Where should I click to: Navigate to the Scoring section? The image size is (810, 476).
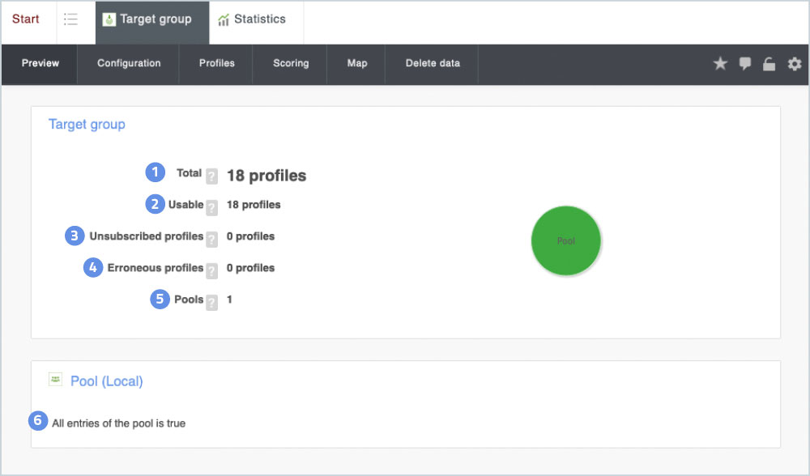click(291, 64)
